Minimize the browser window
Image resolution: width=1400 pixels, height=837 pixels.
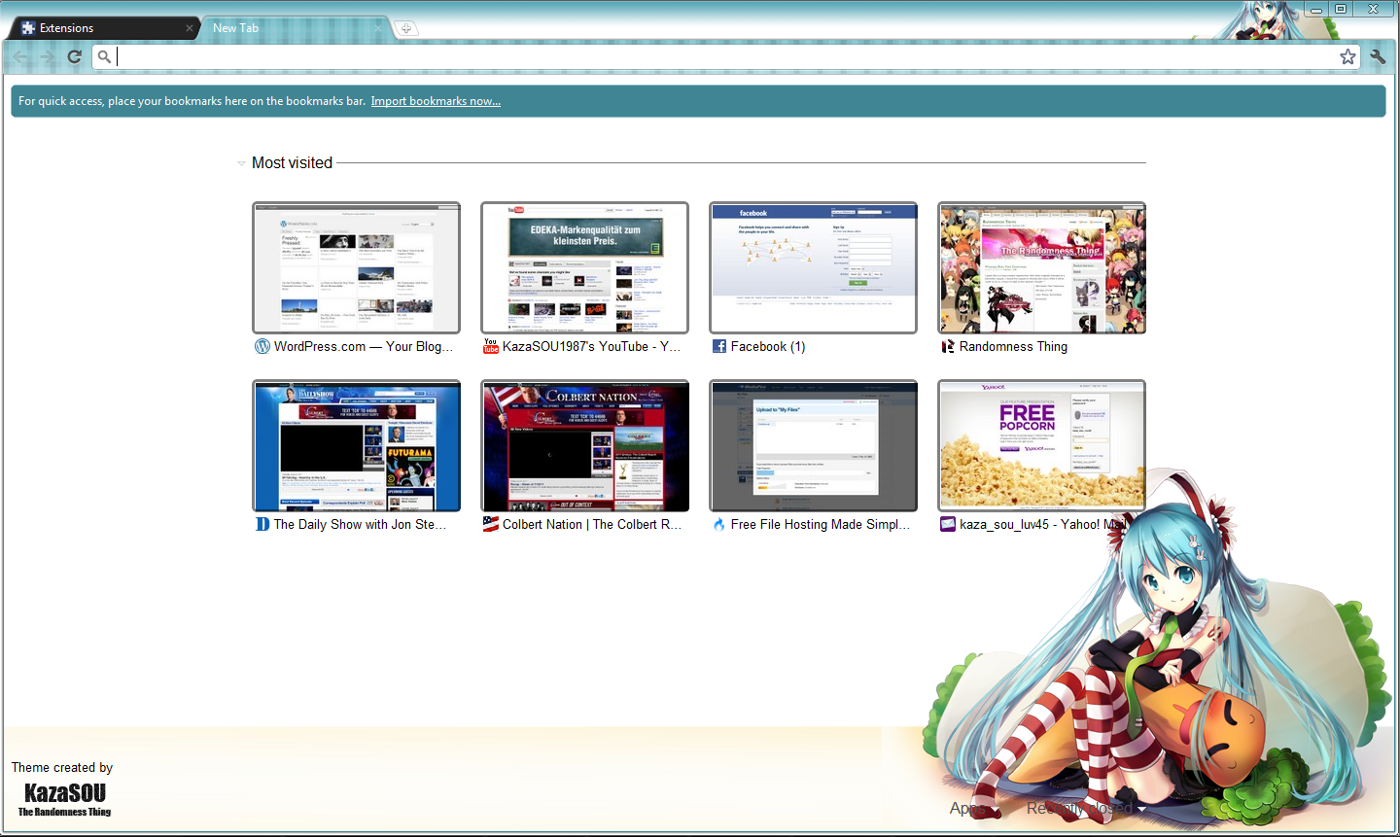coord(1314,9)
